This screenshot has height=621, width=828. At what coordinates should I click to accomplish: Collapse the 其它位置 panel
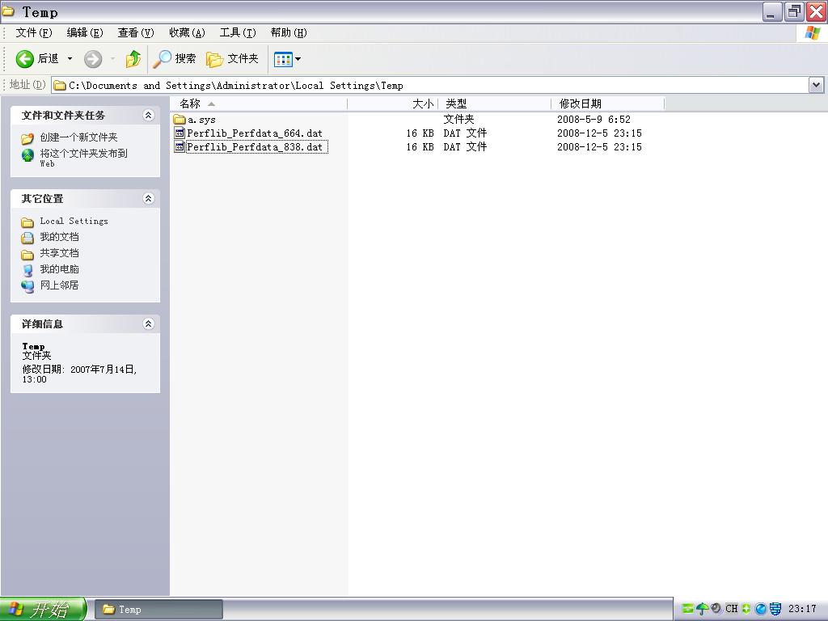point(149,199)
